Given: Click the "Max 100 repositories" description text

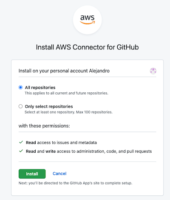Looking at the screenshot, I should click(x=94, y=112).
